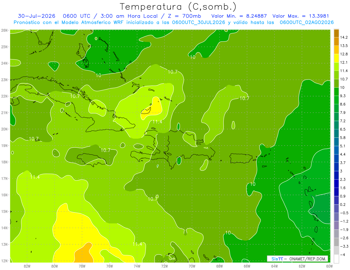Pick the blue color bar swatch between 3.7 and 4.4
The height and width of the screenshot is (270, 350).
[336, 158]
